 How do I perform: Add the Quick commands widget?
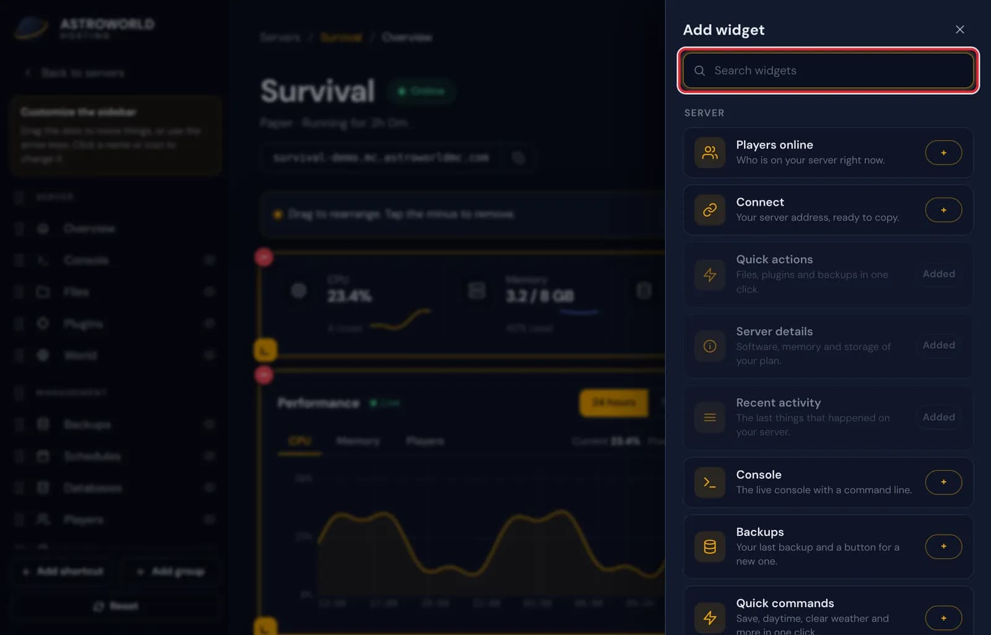(x=943, y=618)
